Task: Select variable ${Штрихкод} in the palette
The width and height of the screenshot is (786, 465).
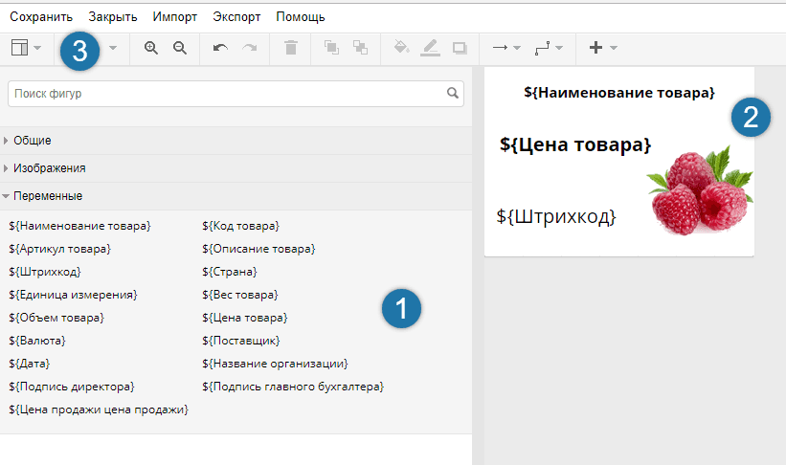Action: 45,272
